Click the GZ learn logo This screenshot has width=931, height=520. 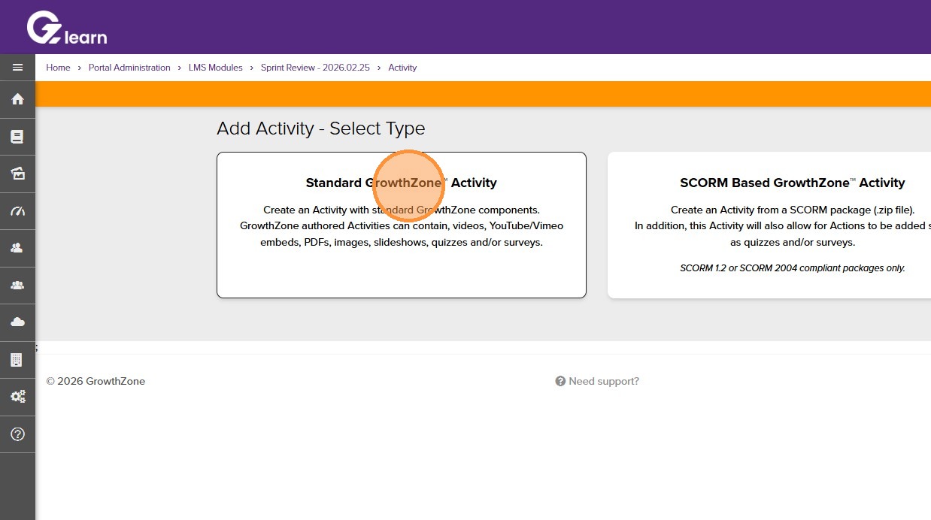pyautogui.click(x=67, y=28)
